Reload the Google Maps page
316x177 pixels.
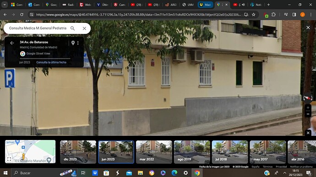(x=22, y=15)
